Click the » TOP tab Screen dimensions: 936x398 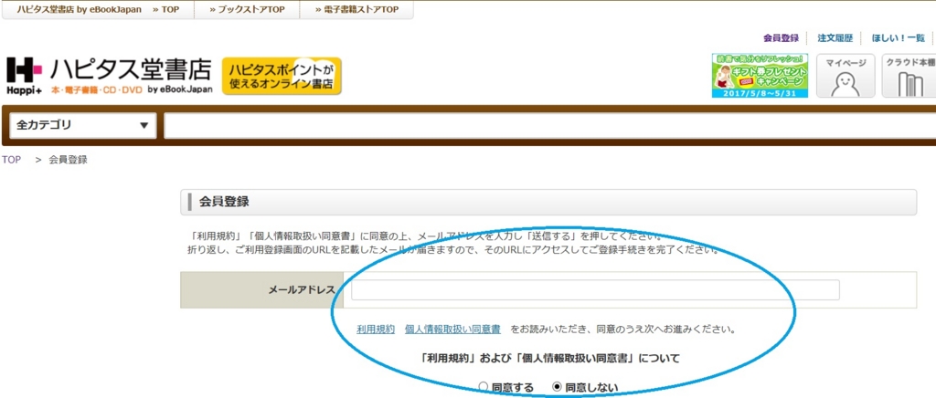(x=166, y=9)
